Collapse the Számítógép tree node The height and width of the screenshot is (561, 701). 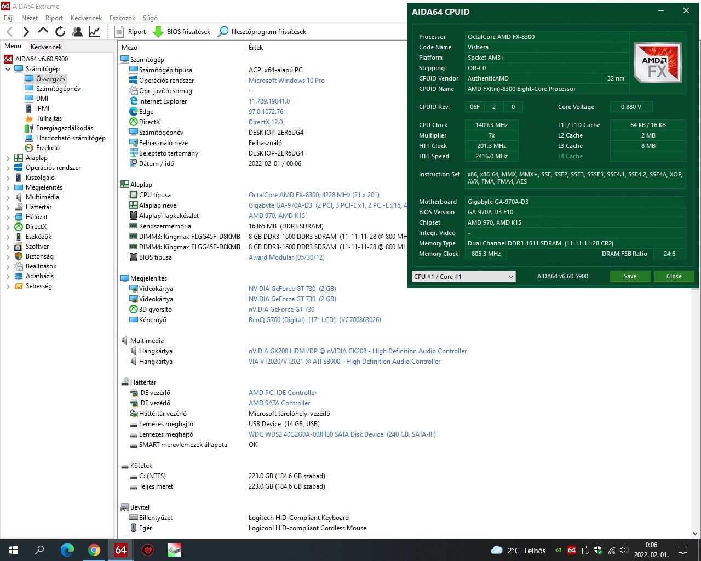pos(8,69)
